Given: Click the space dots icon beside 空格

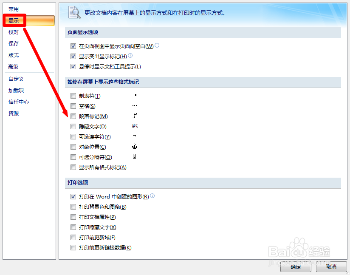Looking at the screenshot, I should 135,106.
